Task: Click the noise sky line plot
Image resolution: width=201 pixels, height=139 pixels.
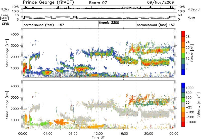Action: pyautogui.click(x=98, y=9)
